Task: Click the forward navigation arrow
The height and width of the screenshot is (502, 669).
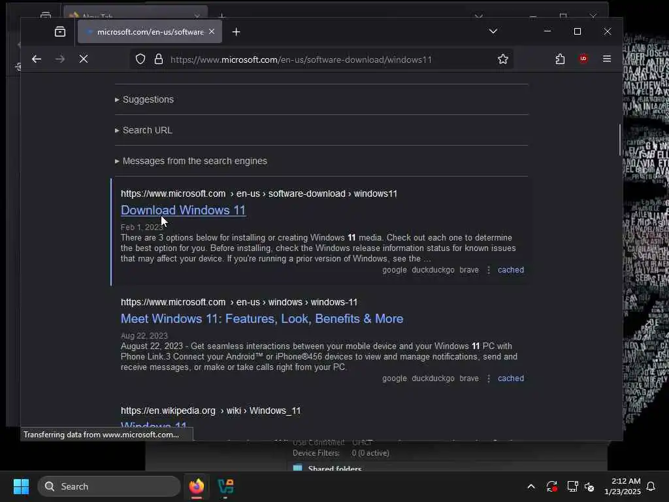Action: [60, 59]
